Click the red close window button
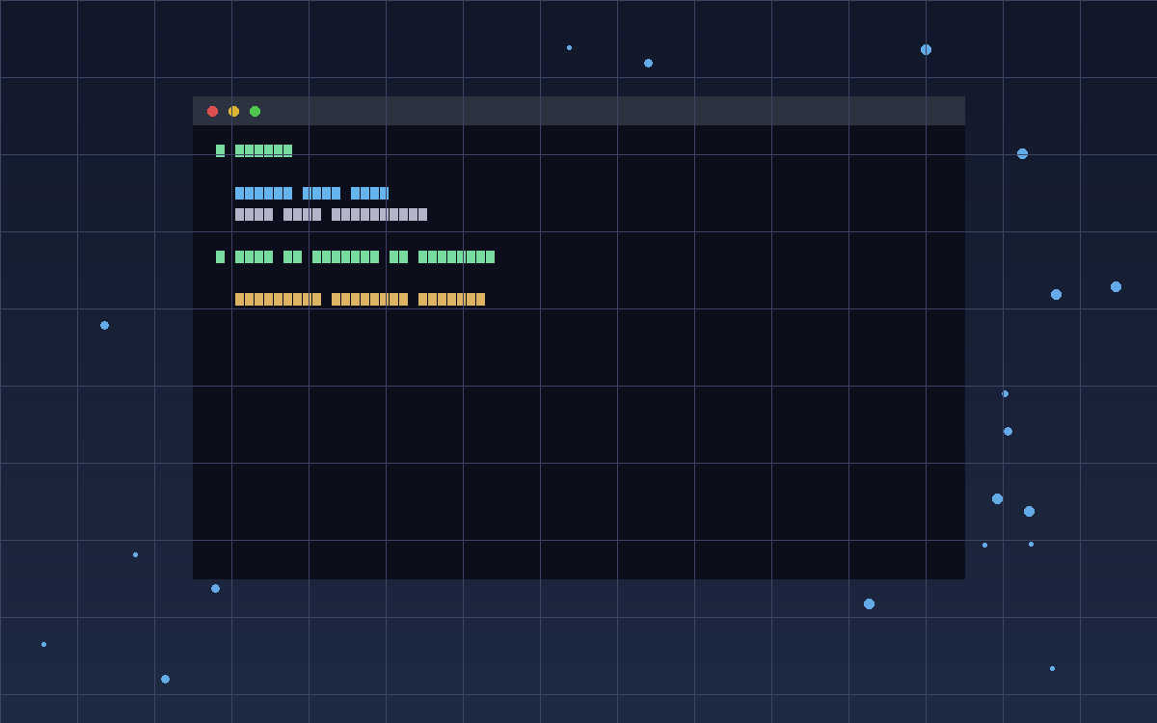The width and height of the screenshot is (1157, 723). 212,111
